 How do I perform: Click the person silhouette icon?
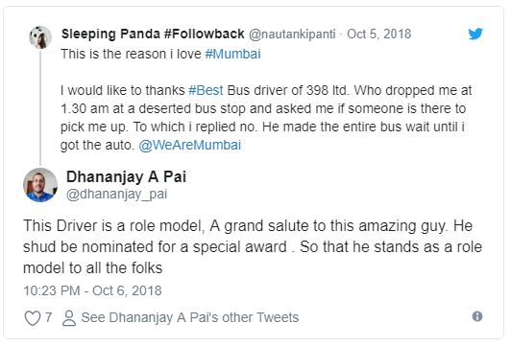tap(69, 317)
